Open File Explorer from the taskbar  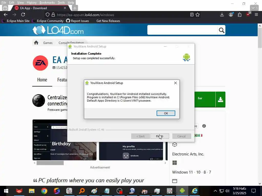point(31,191)
